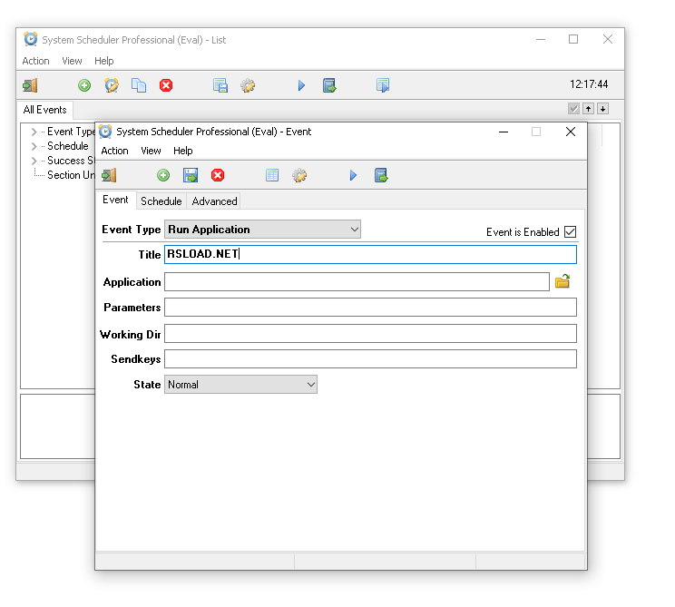Screen dimensions: 675x607
Task: Switch to Advanced tab
Action: 214,201
